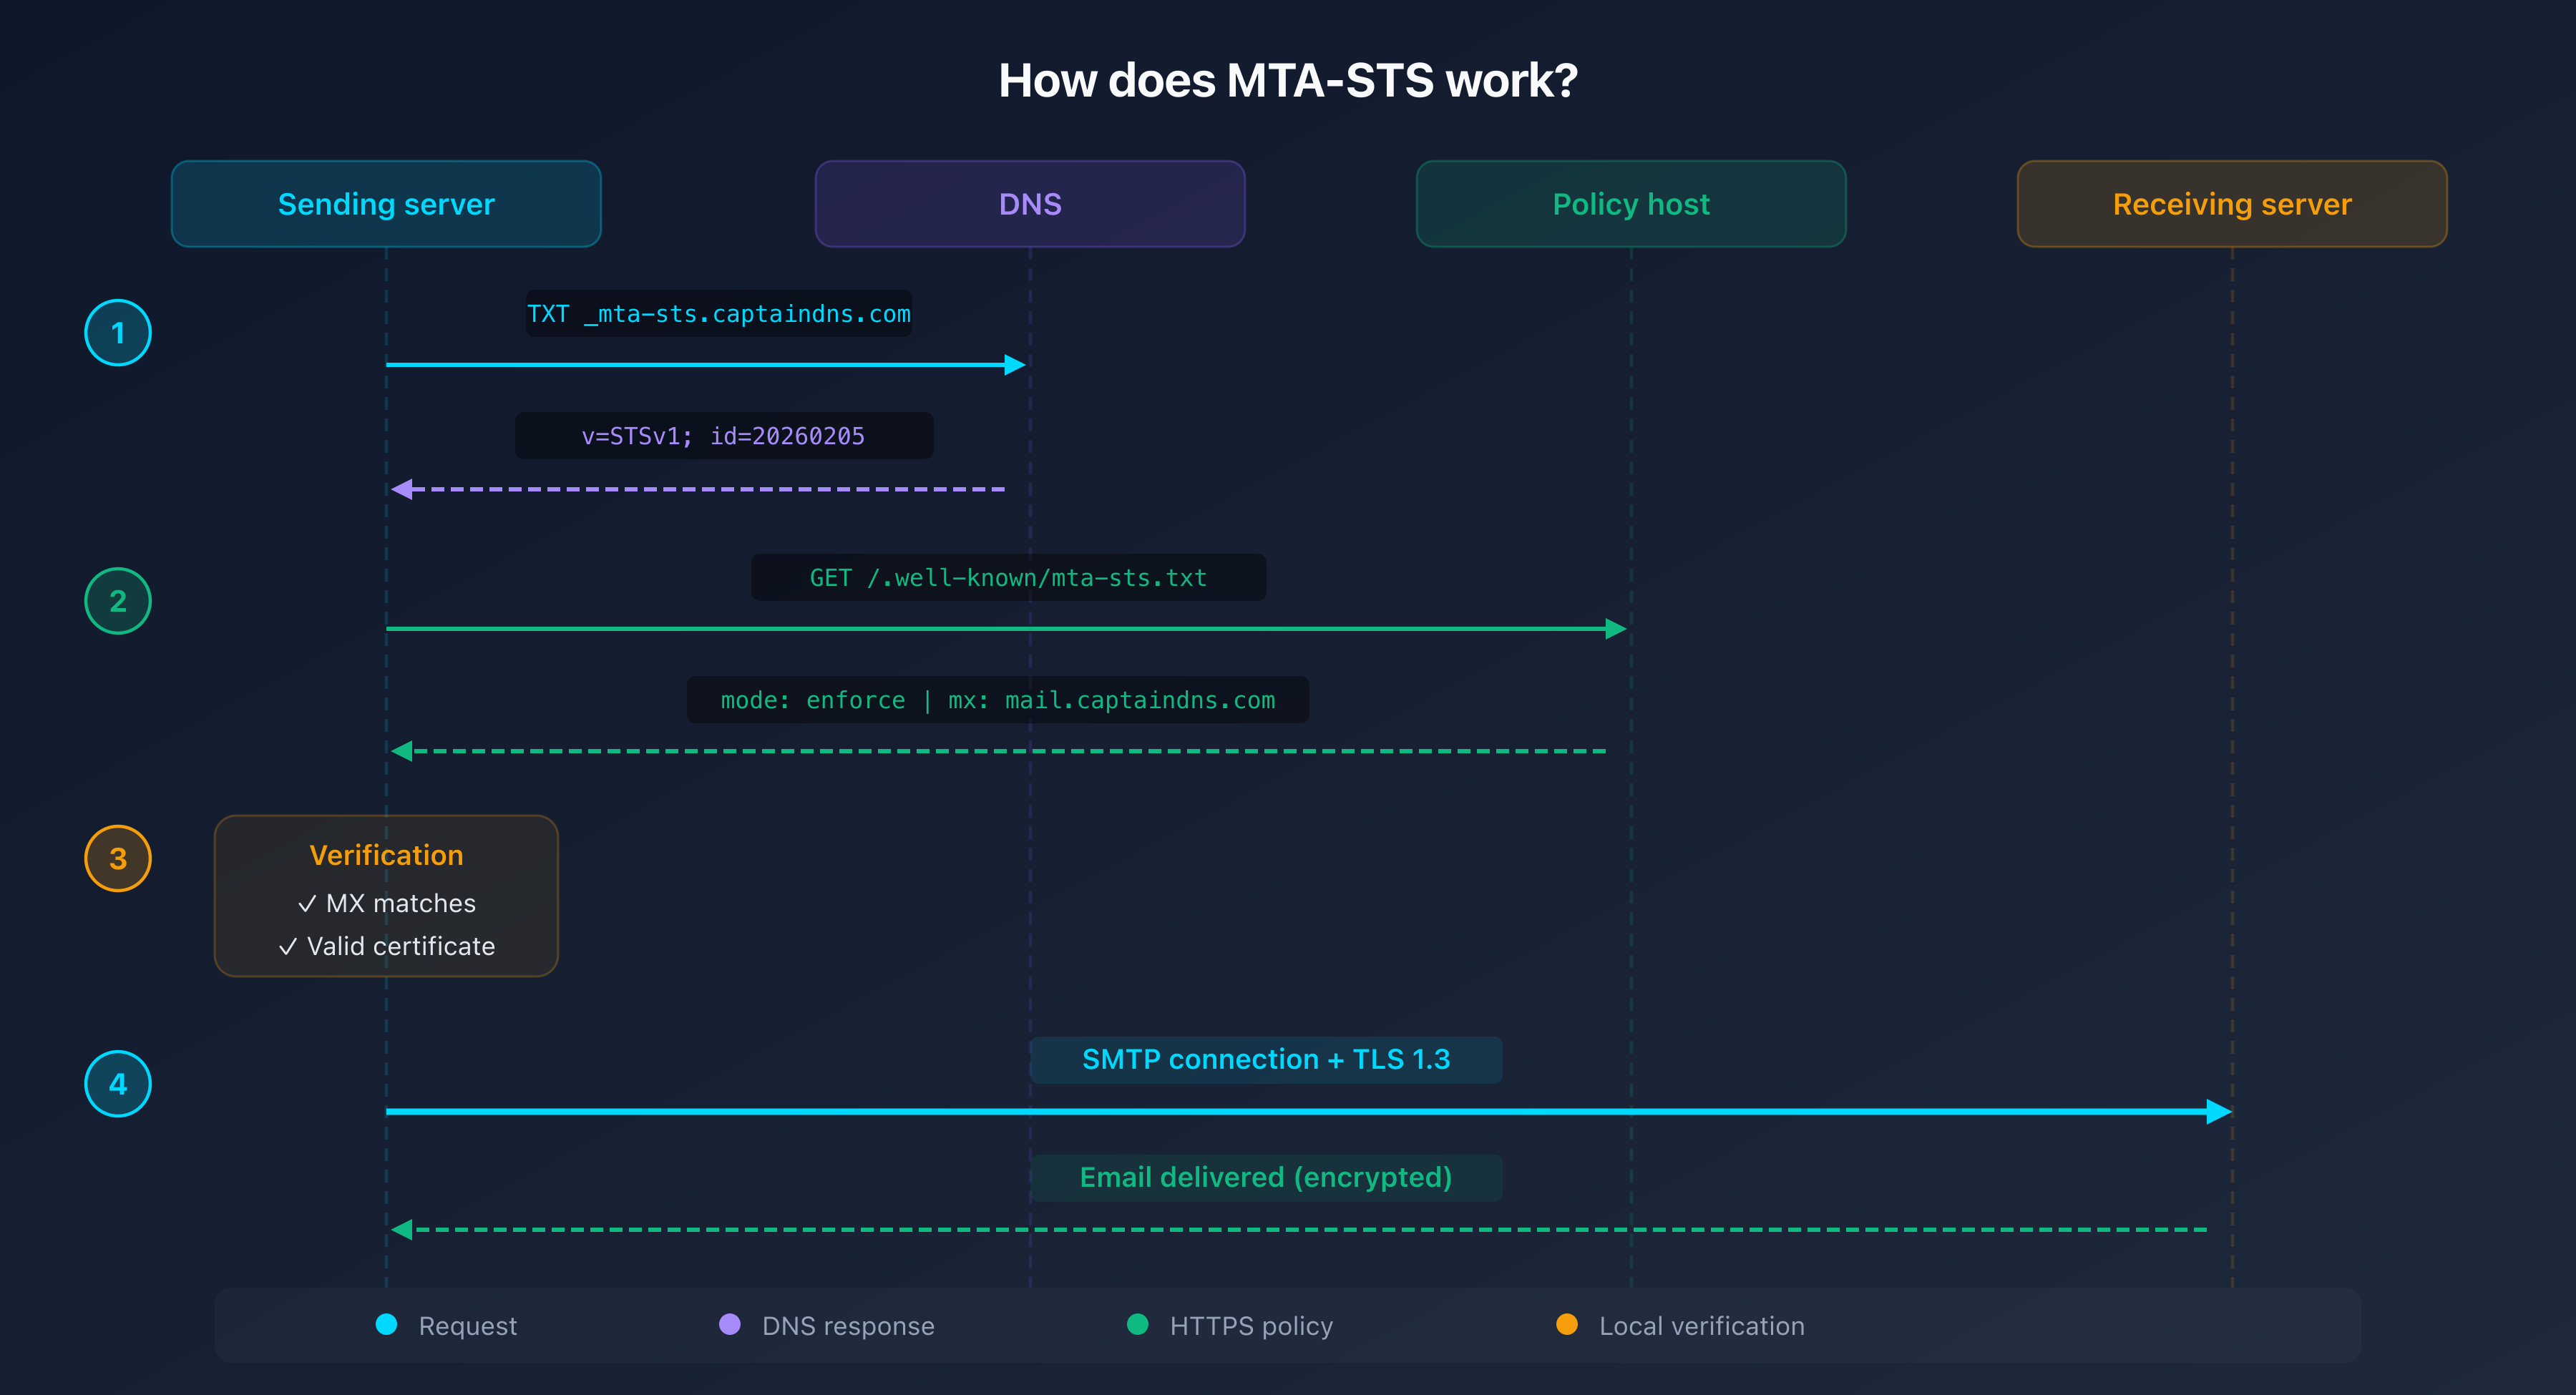Click the cyan Request legend dot
The width and height of the screenshot is (2576, 1395).
[385, 1325]
